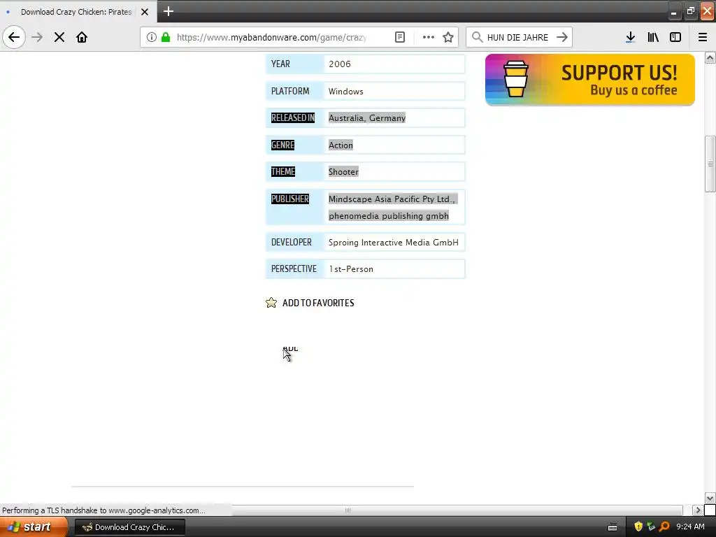
Task: Open the Firefox hamburger menu
Action: [x=703, y=37]
